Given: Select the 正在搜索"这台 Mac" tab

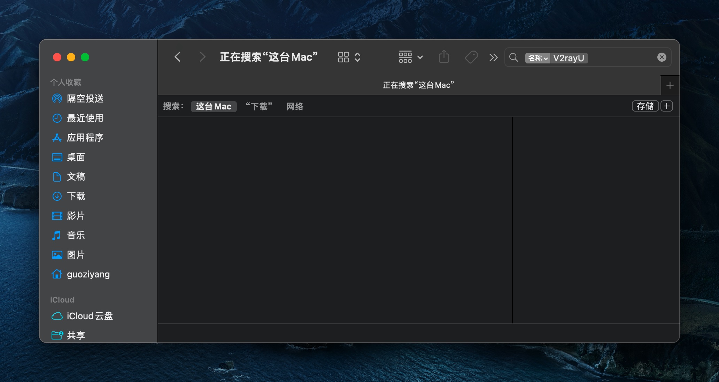Looking at the screenshot, I should [418, 85].
